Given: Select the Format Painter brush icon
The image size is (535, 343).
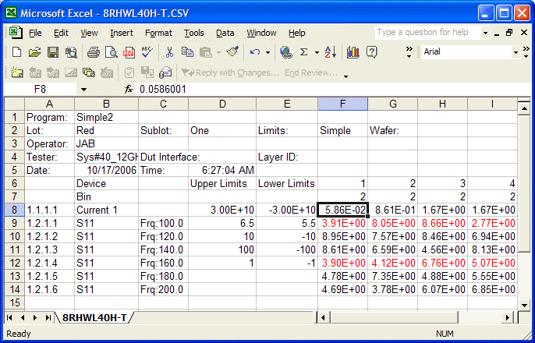Looking at the screenshot, I should pyautogui.click(x=232, y=52).
